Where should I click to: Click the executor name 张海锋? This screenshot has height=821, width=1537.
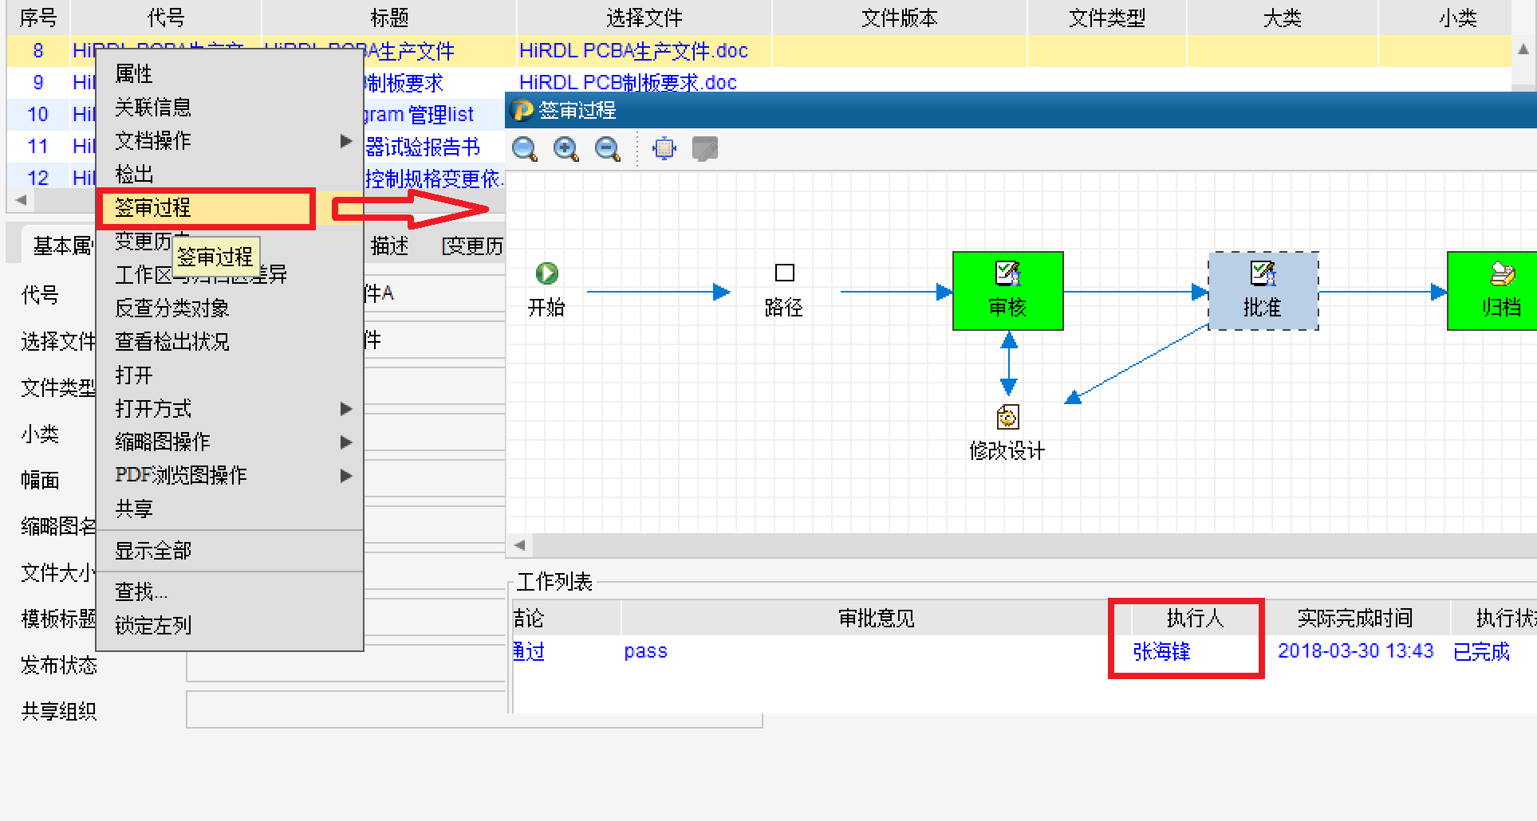coord(1161,652)
